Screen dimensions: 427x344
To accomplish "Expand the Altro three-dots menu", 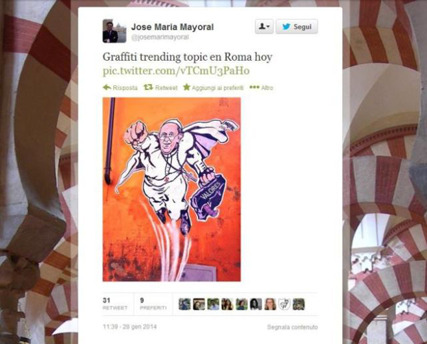I will 261,88.
